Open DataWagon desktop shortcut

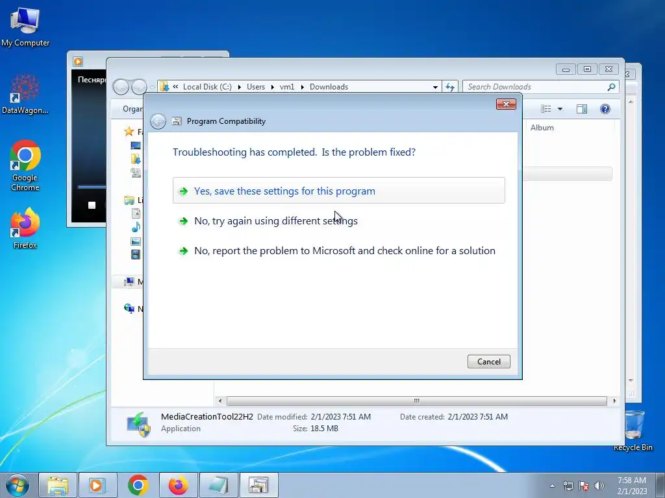click(25, 94)
